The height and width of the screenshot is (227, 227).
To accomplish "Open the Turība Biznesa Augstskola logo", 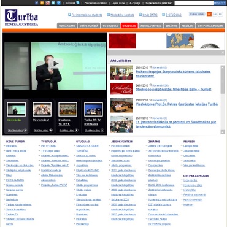I will 21,18.
